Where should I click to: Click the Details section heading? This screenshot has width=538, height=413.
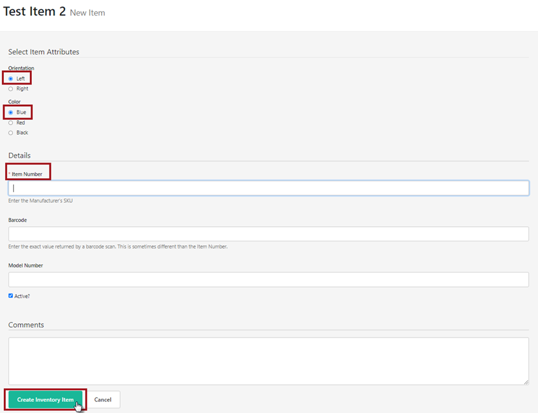(20, 155)
